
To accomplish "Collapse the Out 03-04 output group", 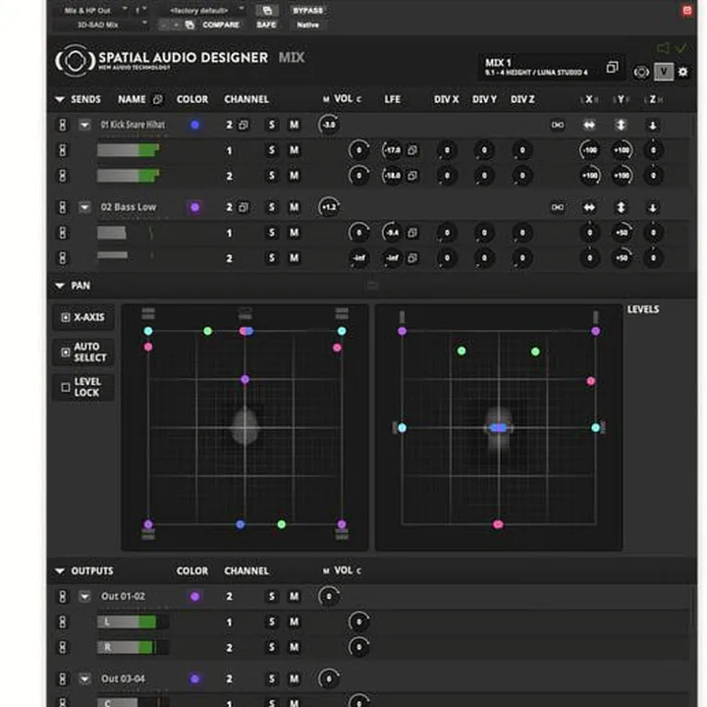I will tap(84, 680).
